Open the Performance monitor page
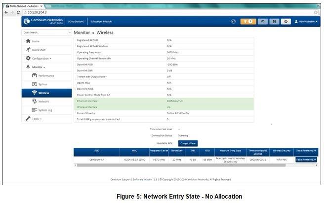 [x=46, y=76]
